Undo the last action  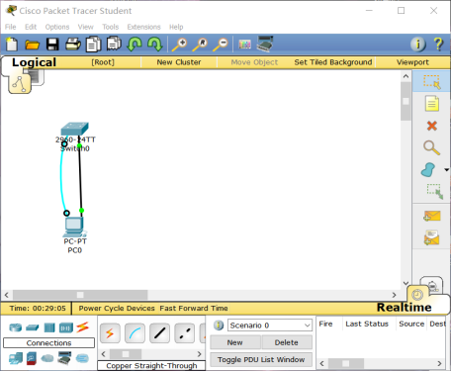point(135,45)
